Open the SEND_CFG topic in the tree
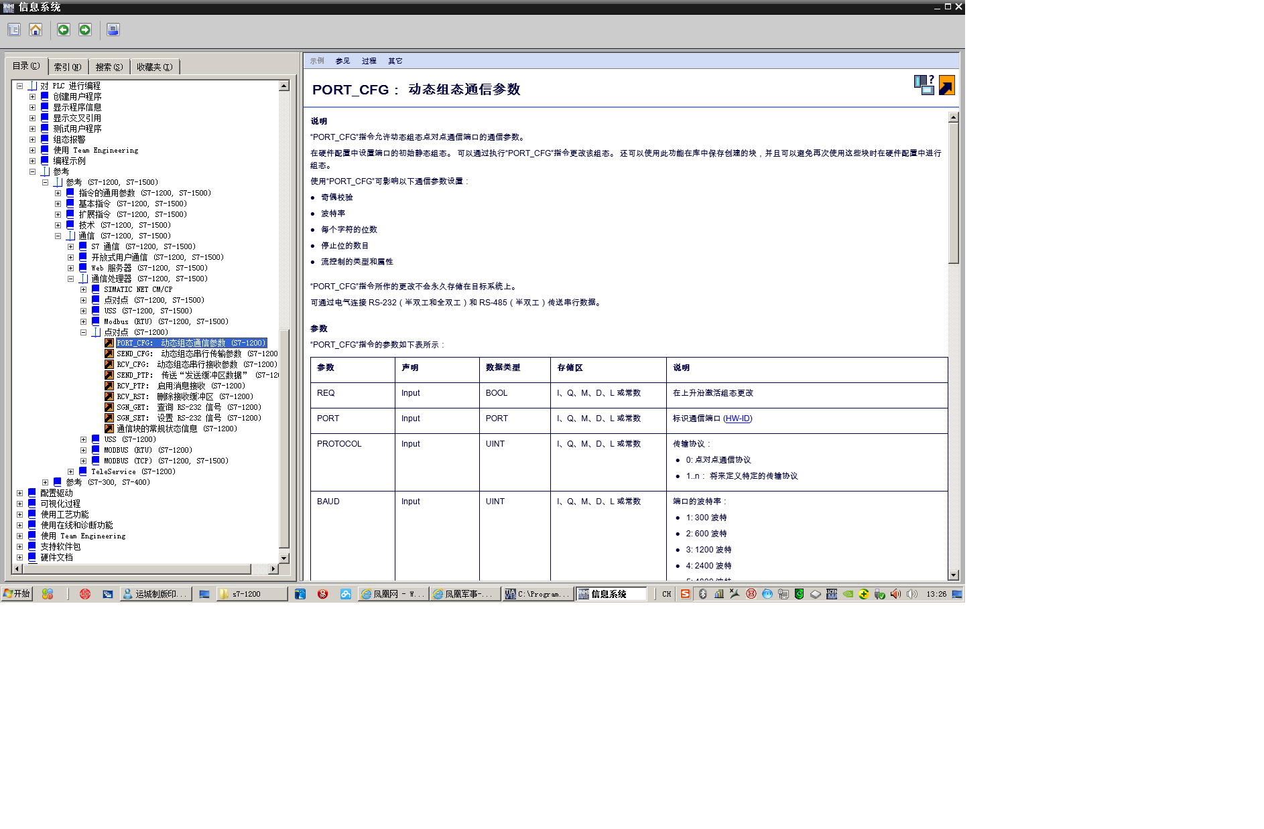The height and width of the screenshot is (829, 1264). 197,354
